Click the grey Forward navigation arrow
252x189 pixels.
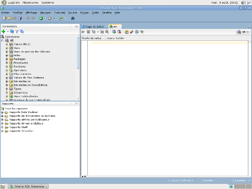coord(50,18)
